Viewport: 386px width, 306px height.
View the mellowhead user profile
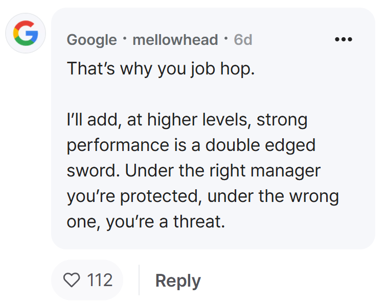[175, 40]
